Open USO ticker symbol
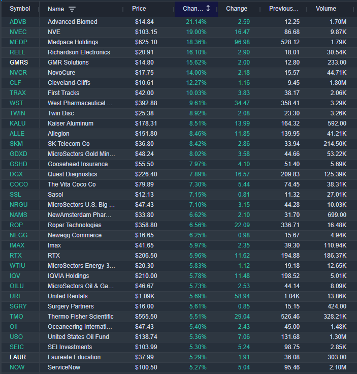The image size is (357, 374). coord(16,337)
